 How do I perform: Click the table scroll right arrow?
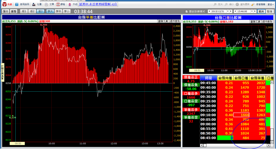(268, 145)
